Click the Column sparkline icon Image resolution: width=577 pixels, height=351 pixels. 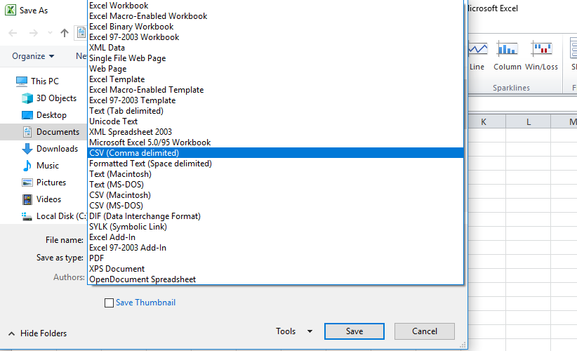[507, 50]
